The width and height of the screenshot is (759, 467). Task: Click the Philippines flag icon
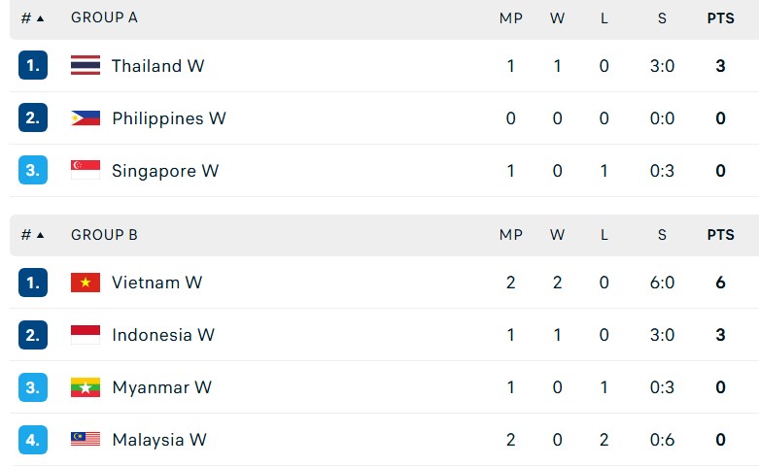click(x=86, y=118)
